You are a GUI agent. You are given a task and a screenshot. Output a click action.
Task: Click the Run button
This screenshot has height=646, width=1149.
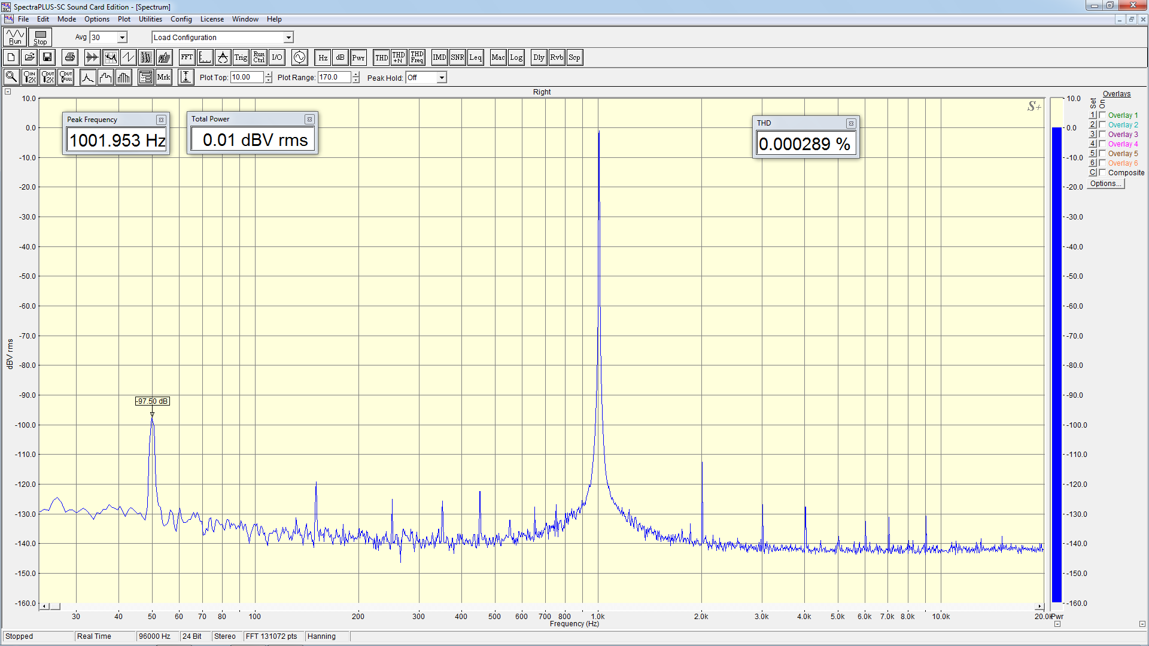pyautogui.click(x=15, y=37)
